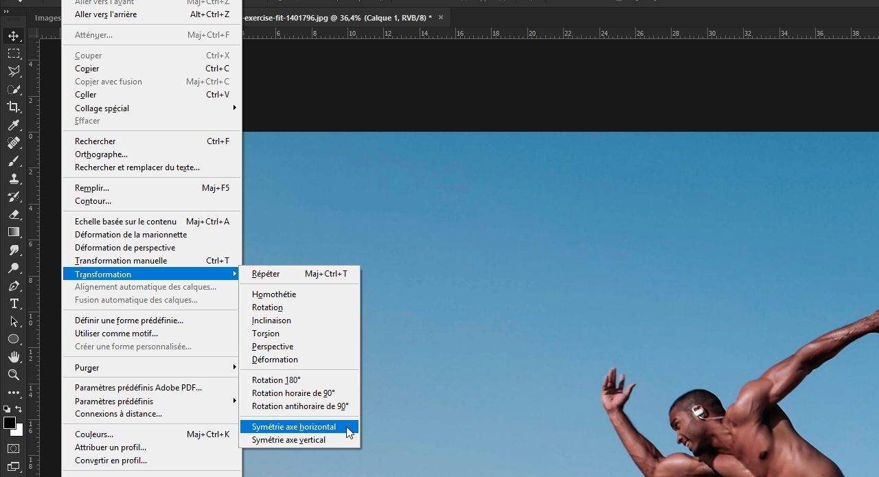This screenshot has height=477, width=879.
Task: Select the Quick Selection tool
Action: pos(14,89)
